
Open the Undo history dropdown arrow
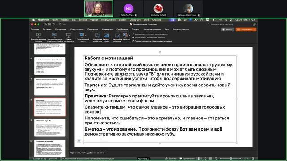57,25
